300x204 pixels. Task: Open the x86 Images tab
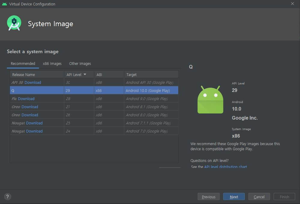coord(52,64)
